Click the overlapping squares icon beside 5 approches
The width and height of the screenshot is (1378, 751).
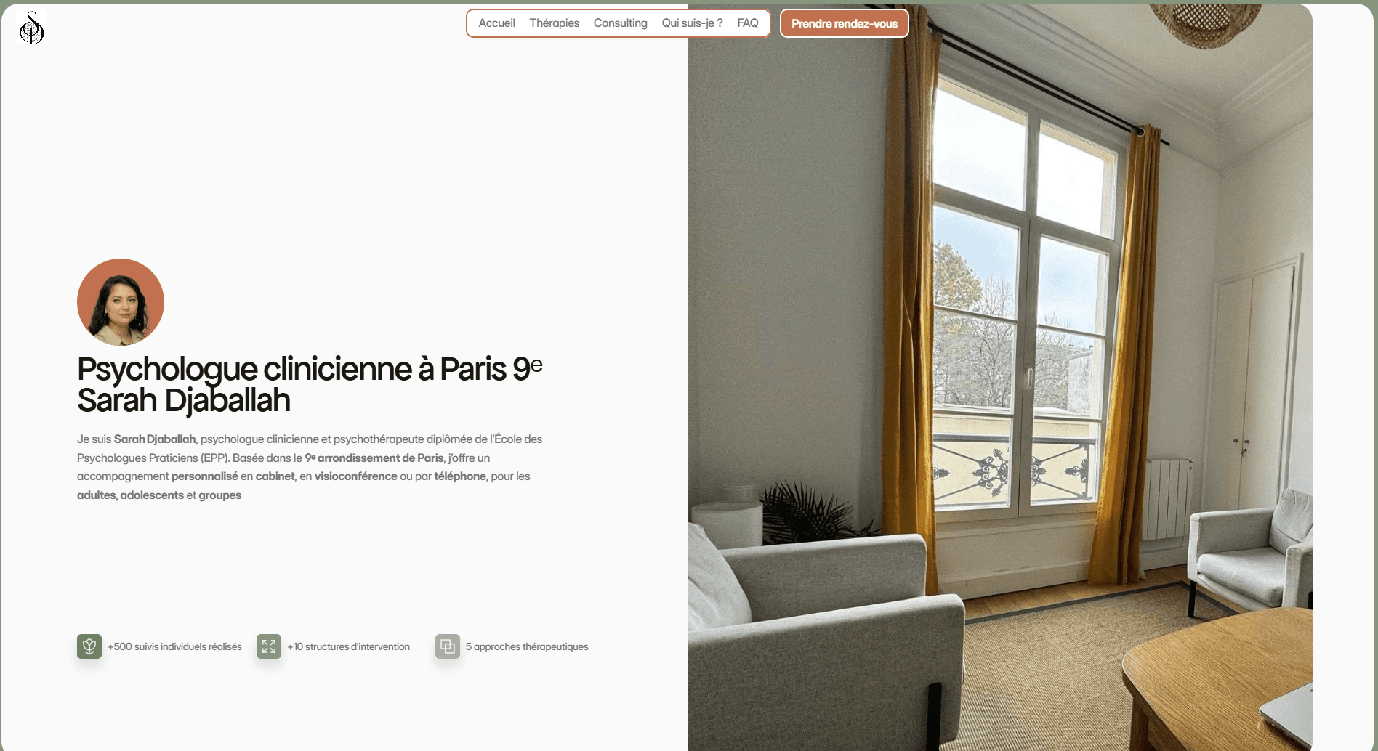[x=448, y=646]
